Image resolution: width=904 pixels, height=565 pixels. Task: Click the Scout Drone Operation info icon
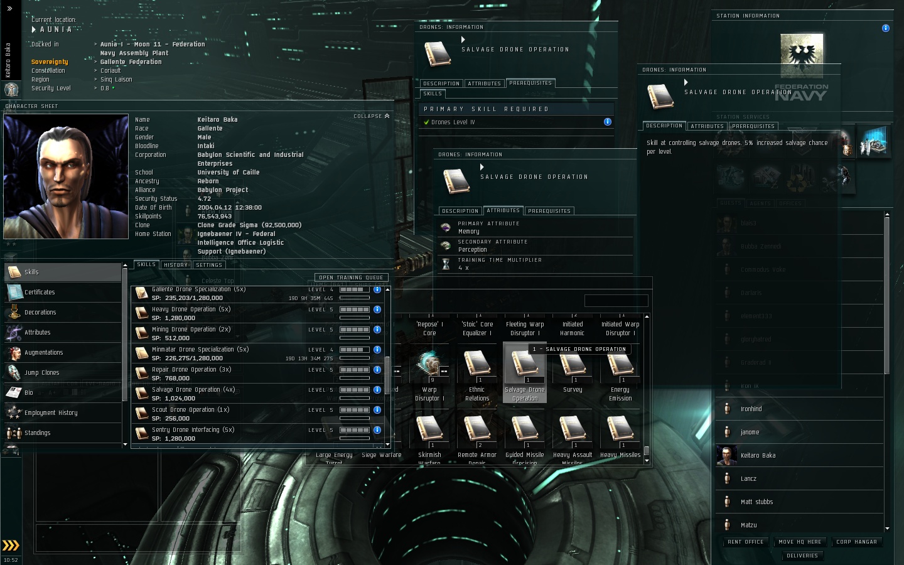click(377, 410)
